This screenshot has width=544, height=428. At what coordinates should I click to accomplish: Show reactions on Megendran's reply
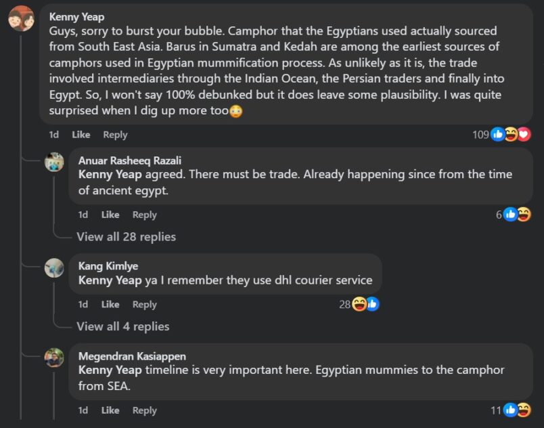point(517,410)
